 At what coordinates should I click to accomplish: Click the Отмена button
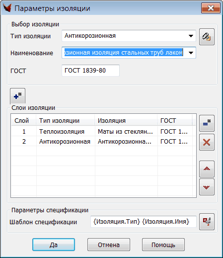point(109,245)
